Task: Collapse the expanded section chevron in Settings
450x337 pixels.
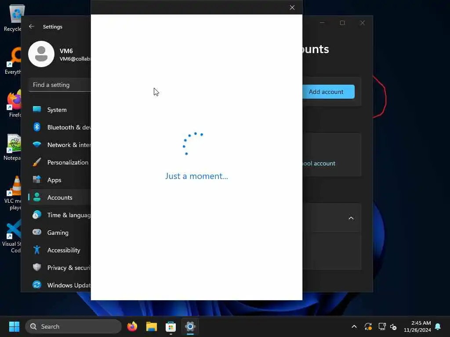Action: tap(351, 218)
